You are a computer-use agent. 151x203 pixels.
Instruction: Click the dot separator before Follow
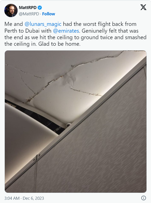click(x=41, y=14)
